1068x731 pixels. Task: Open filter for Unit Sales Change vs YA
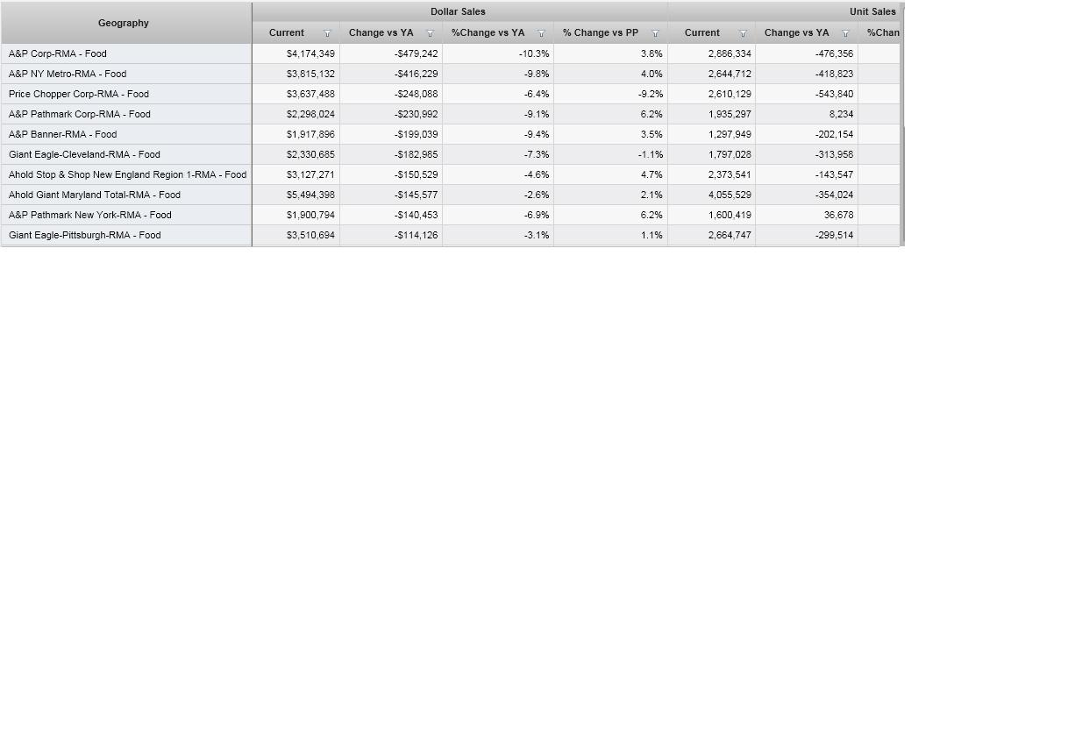pyautogui.click(x=845, y=33)
